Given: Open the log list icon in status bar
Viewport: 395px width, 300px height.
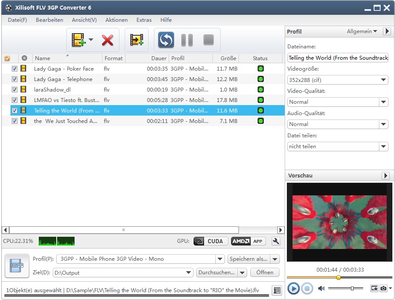Looking at the screenshot, I should (277, 290).
